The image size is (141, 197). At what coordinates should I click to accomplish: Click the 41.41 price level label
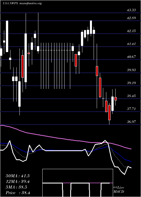click(x=131, y=44)
